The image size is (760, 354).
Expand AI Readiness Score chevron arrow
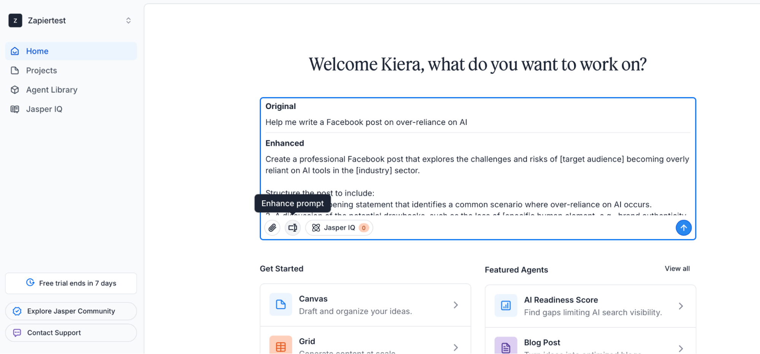pyautogui.click(x=681, y=306)
